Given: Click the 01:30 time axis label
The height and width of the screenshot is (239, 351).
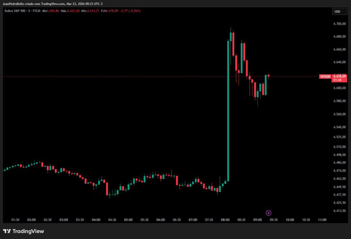Looking at the screenshot, I should tap(15, 220).
